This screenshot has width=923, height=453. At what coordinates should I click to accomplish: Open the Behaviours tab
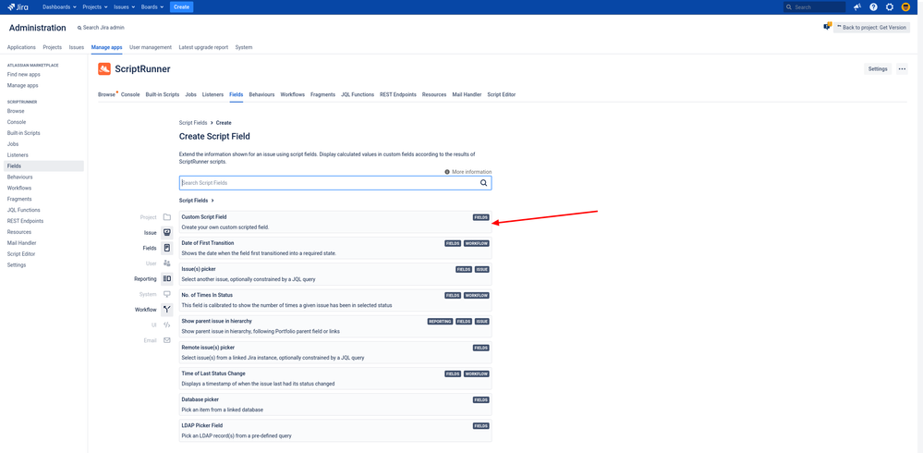(262, 94)
